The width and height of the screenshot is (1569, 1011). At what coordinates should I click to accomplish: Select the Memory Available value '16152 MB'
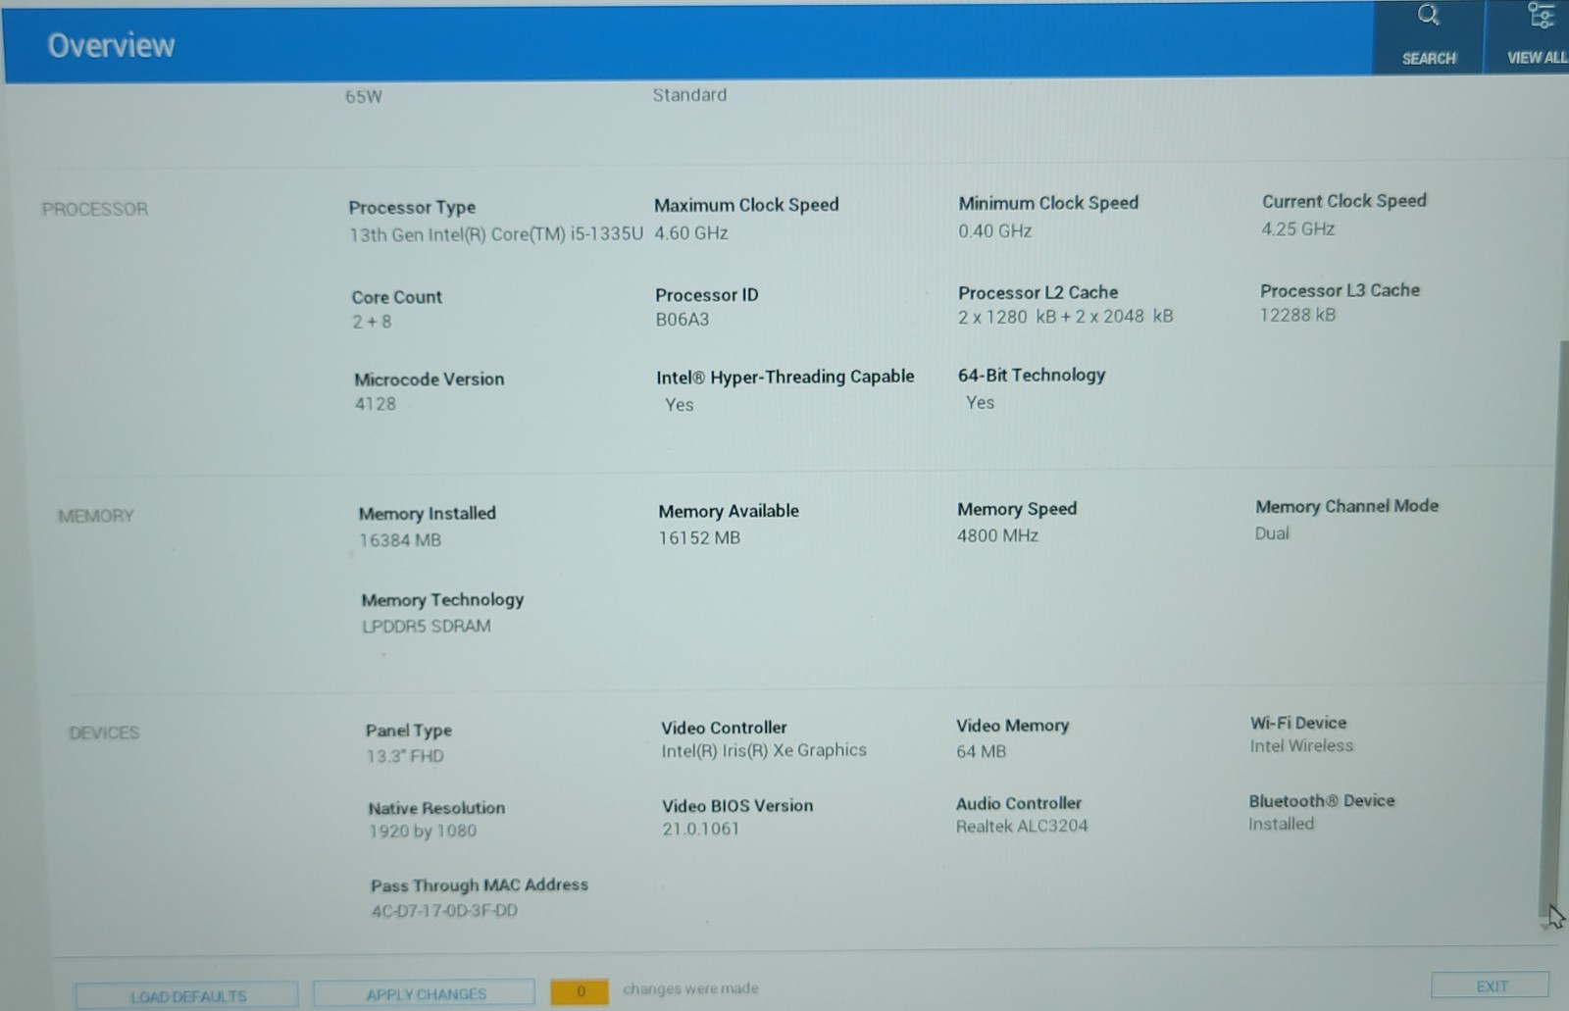tap(699, 538)
